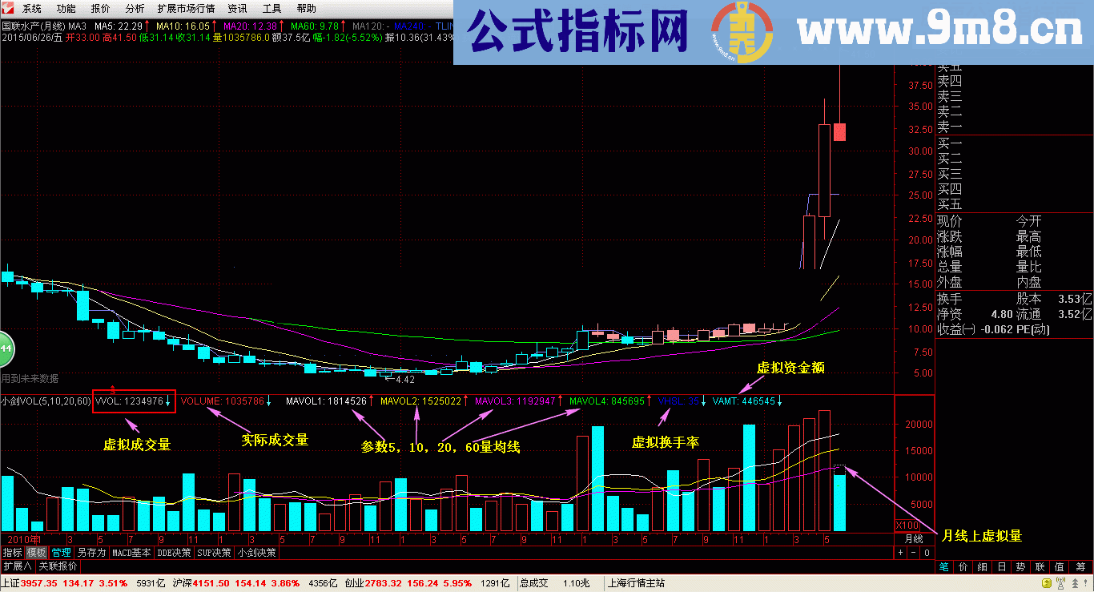This screenshot has width=1094, height=592.
Task: Select the 日 daily chart icon
Action: (x=1002, y=566)
